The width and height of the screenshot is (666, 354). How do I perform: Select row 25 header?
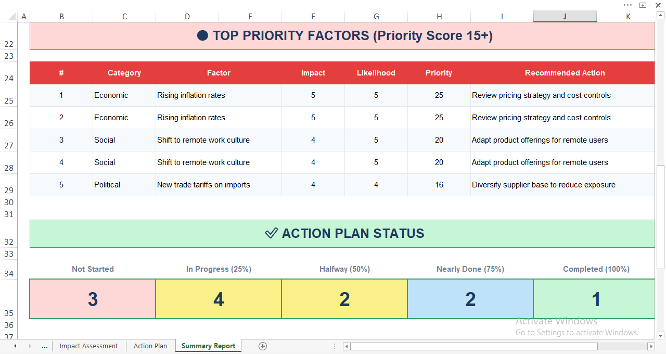(x=9, y=95)
